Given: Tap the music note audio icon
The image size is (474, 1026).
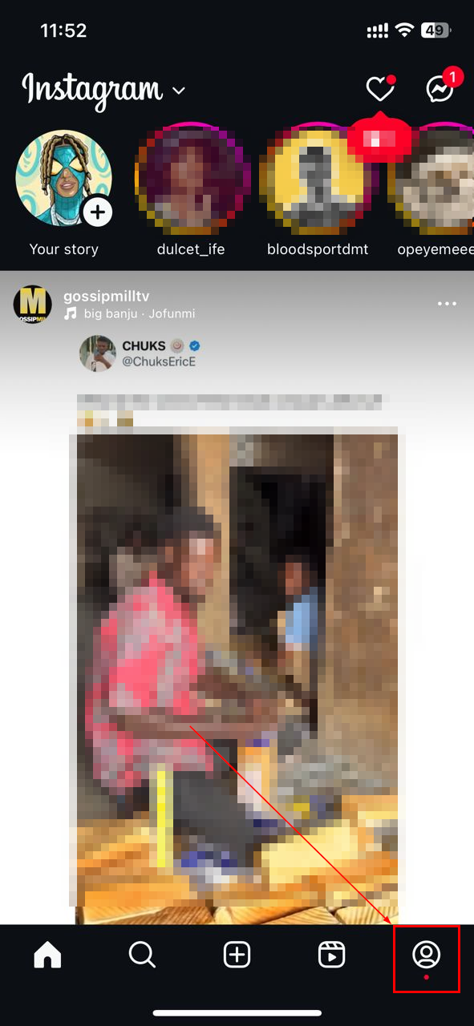Looking at the screenshot, I should [71, 313].
